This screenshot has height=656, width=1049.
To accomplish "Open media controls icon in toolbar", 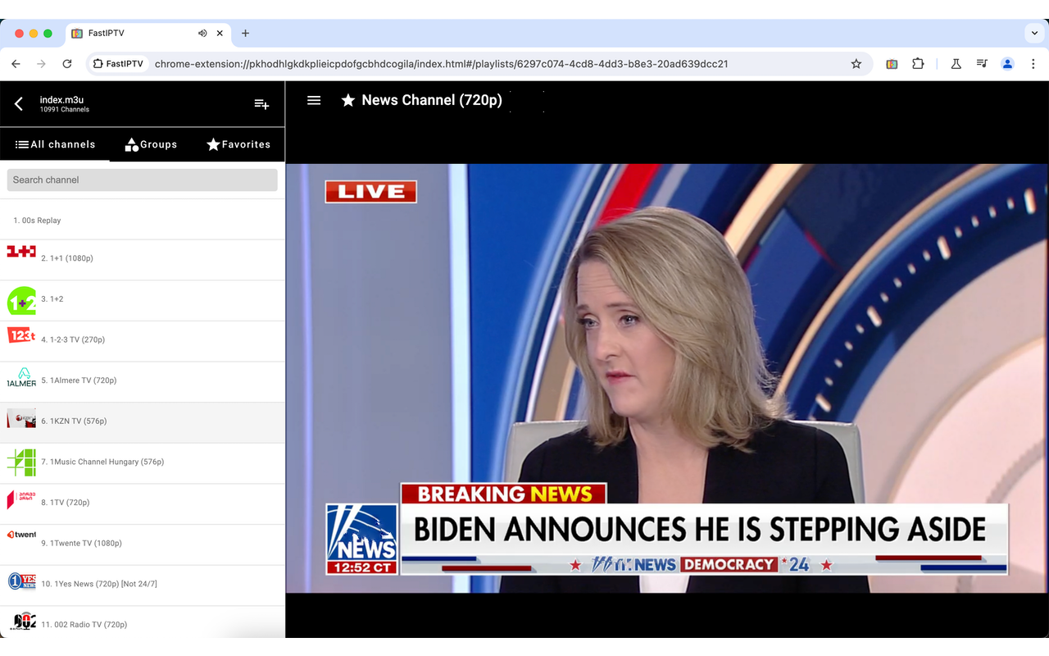I will tap(982, 64).
